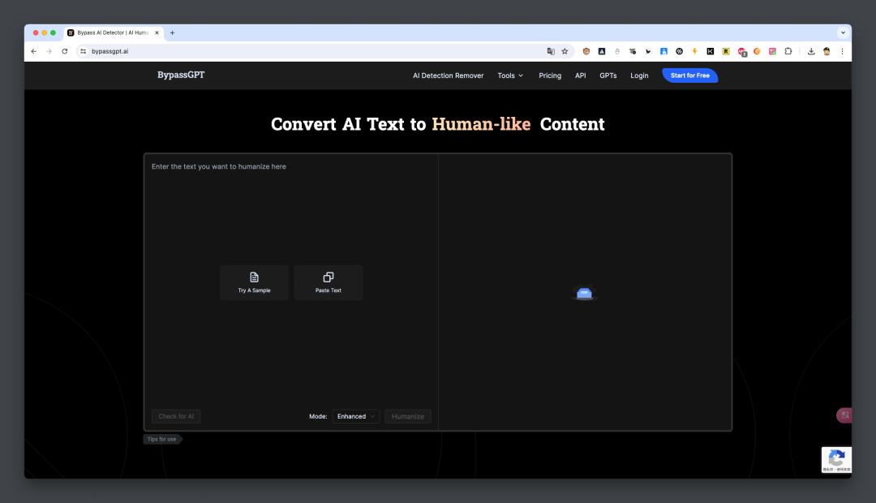Viewport: 876px width, 503px height.
Task: Open the browser Downloads icon
Action: (811, 51)
